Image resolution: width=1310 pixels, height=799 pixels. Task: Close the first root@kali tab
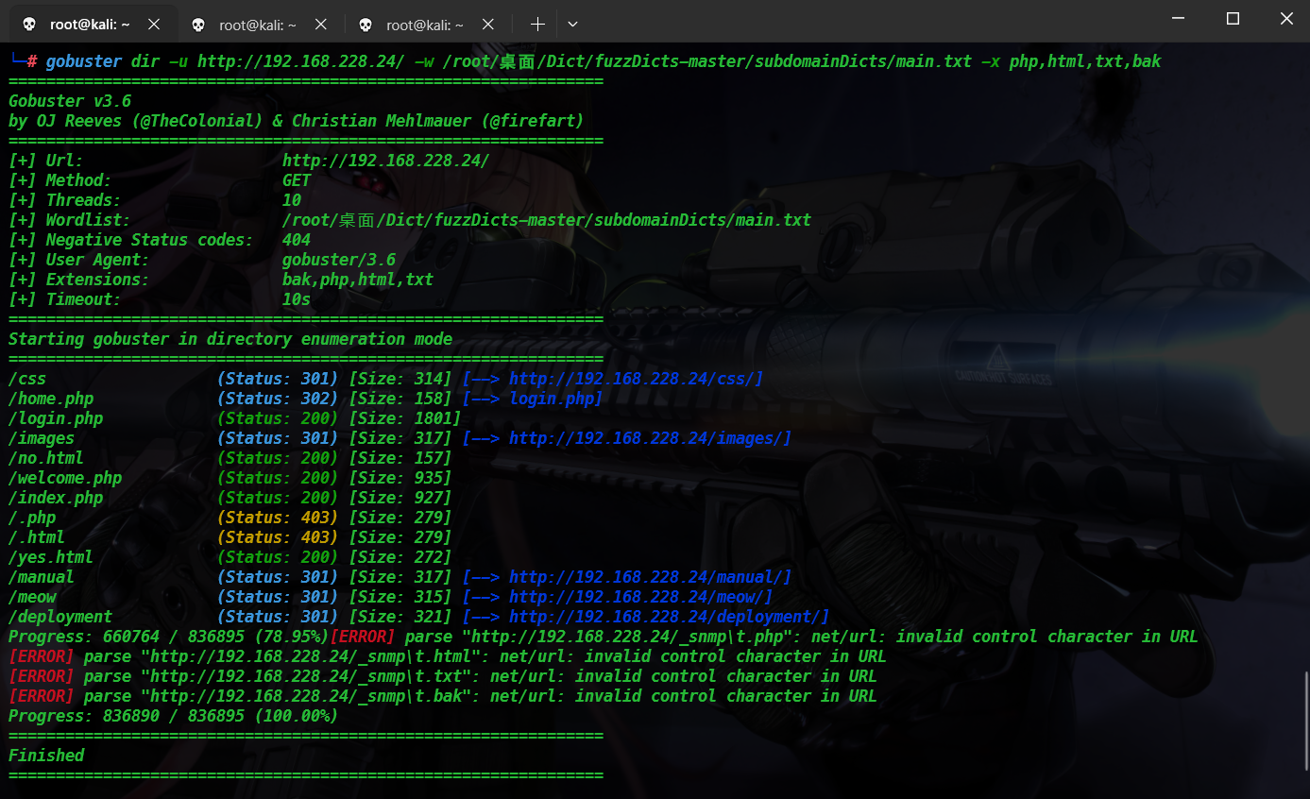click(154, 25)
